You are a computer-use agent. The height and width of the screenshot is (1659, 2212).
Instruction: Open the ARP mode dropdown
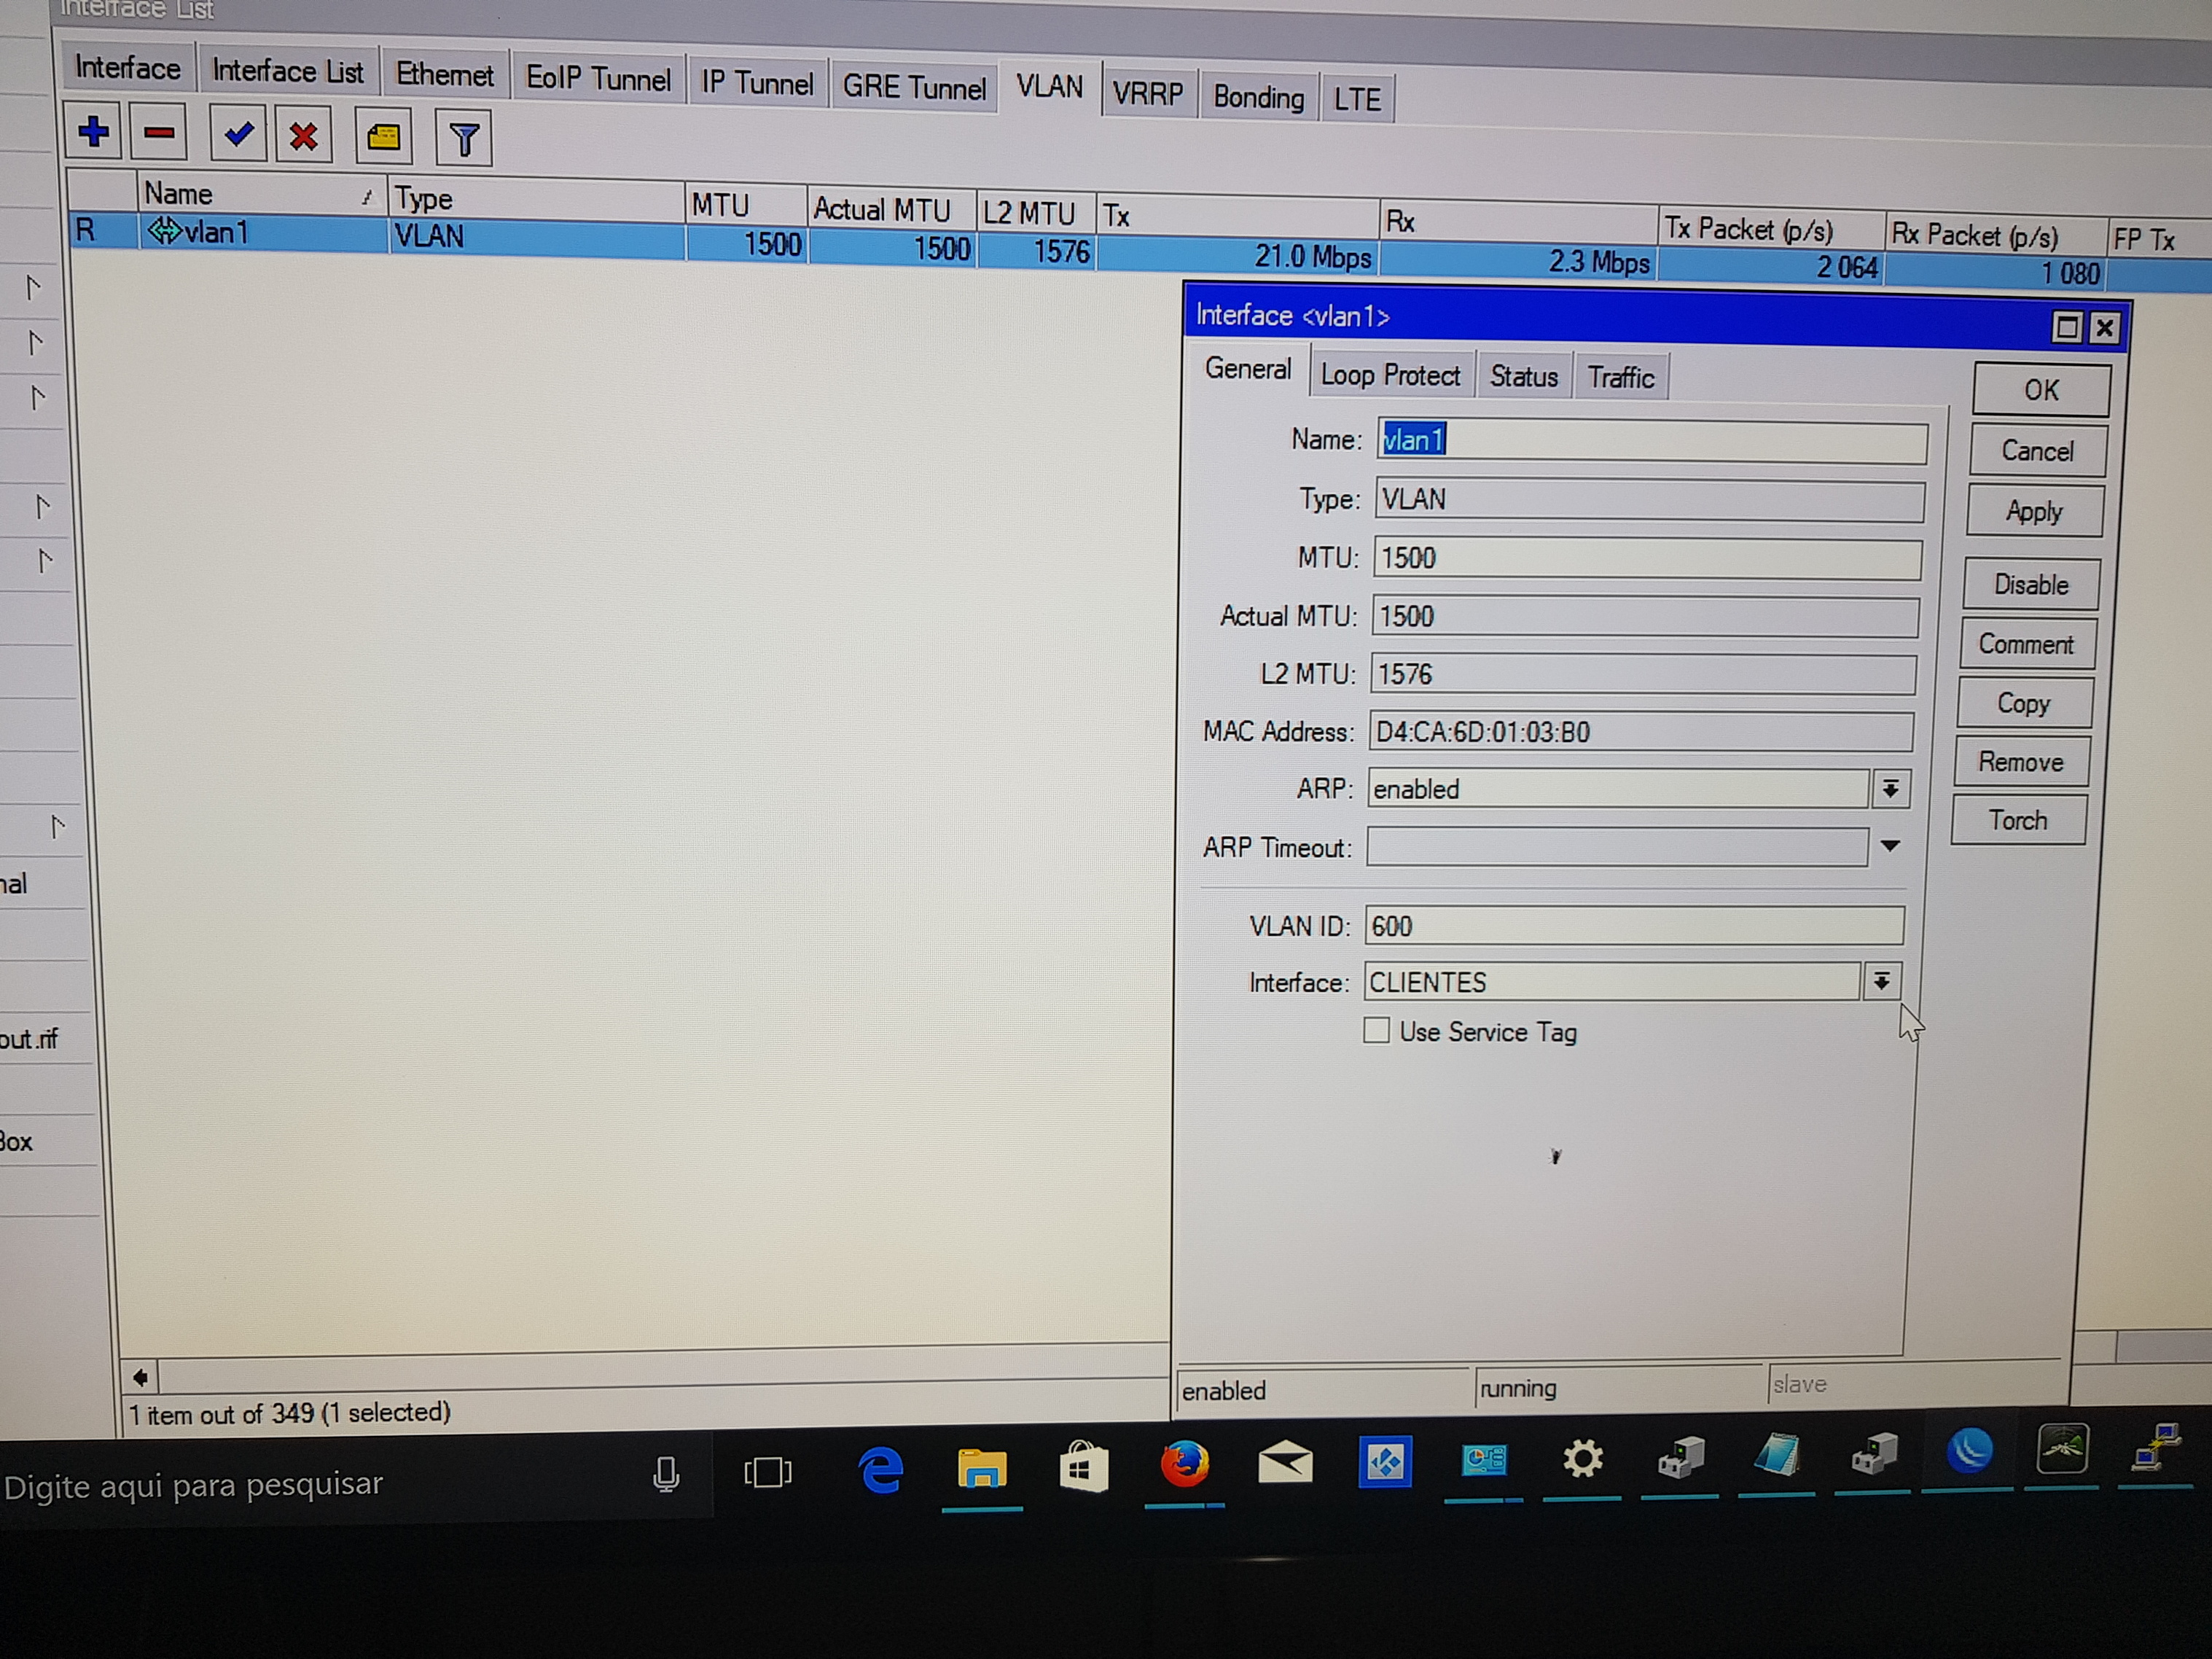[x=1890, y=789]
